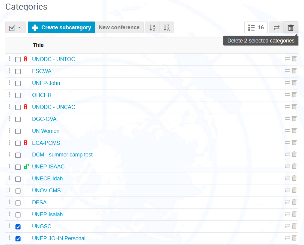
Task: Open the UNEP-John category link
Action: pyautogui.click(x=46, y=83)
